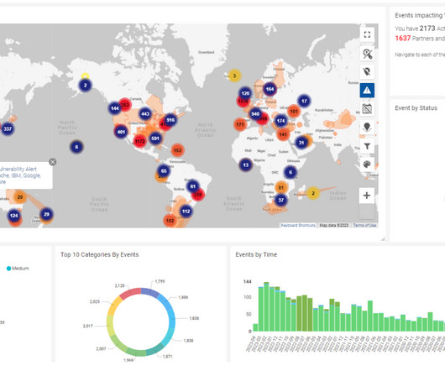Click the red 1637 partners count
Image resolution: width=445 pixels, height=371 pixels.
click(x=403, y=39)
